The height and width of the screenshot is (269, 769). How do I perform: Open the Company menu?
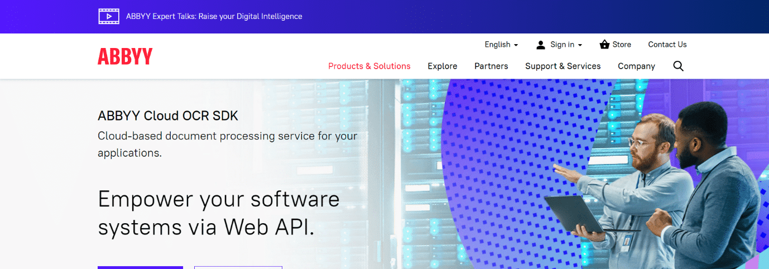(x=636, y=66)
